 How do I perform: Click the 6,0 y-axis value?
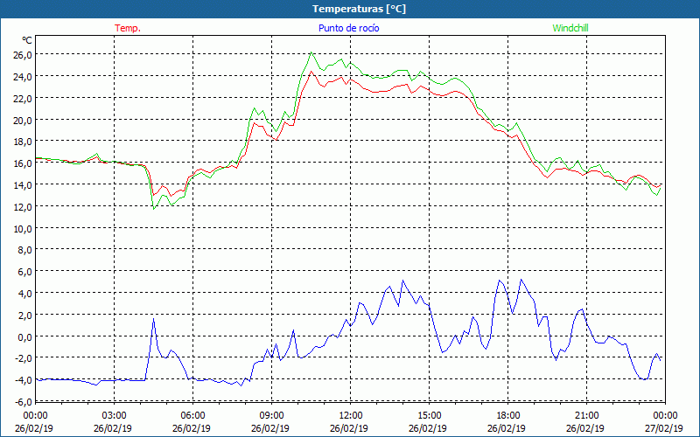24,272
